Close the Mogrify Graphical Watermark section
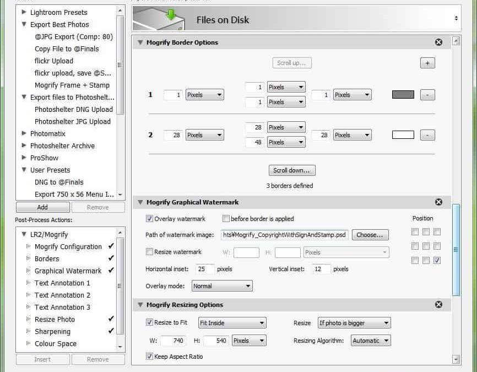The height and width of the screenshot is (372, 477). coord(438,202)
